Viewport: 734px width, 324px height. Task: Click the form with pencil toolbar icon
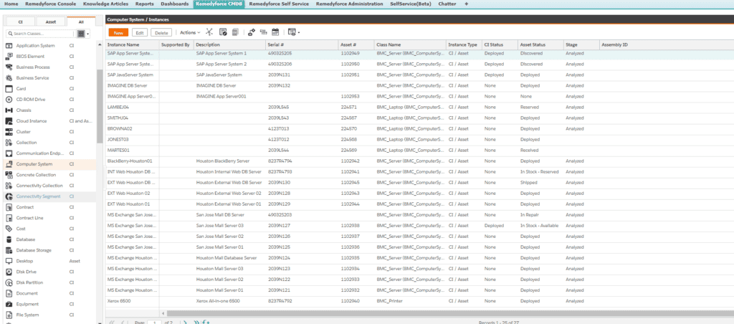(224, 32)
